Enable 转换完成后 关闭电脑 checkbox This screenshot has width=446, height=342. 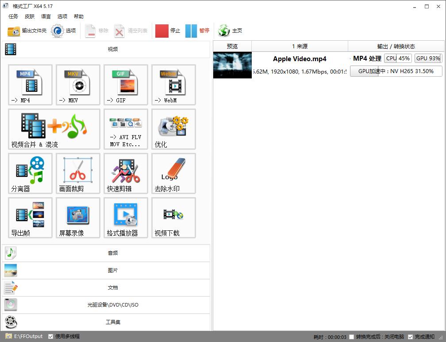352,337
